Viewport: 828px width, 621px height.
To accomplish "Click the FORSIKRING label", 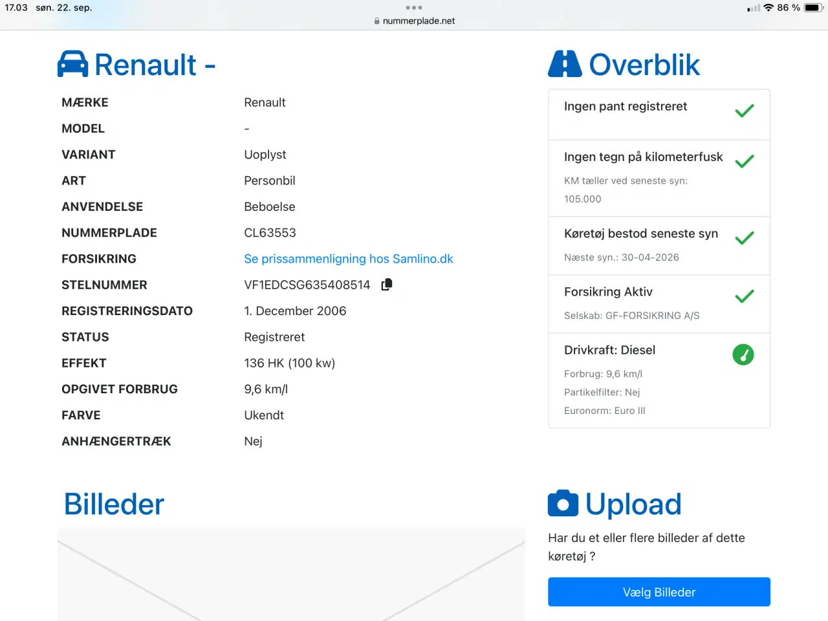I will pos(99,259).
